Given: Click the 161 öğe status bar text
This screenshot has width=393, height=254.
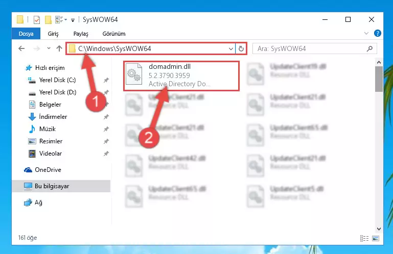Looking at the screenshot, I should pos(28,238).
